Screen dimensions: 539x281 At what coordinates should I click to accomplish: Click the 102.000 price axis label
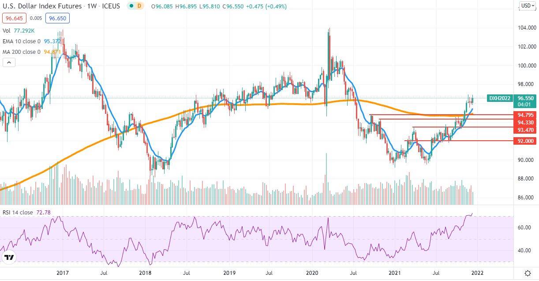coord(527,46)
